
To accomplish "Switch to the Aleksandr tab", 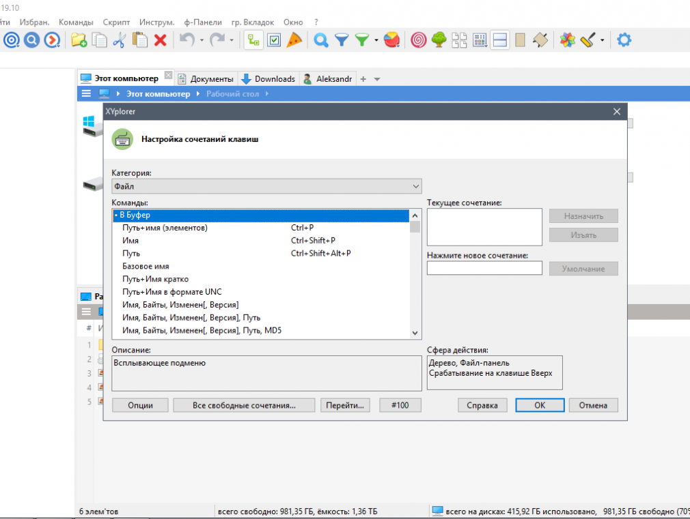I will [328, 78].
